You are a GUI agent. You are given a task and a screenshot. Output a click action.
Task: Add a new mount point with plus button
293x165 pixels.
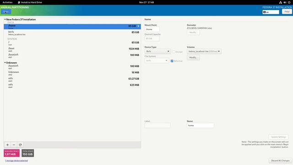pyautogui.click(x=7, y=145)
